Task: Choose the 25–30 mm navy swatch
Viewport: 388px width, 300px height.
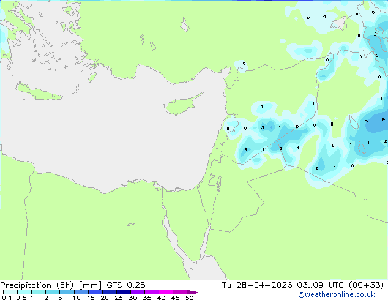Action: click(x=123, y=292)
